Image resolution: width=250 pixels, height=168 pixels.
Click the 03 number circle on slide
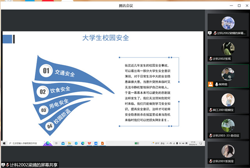(43, 110)
